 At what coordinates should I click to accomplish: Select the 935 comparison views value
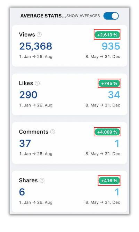coord(111,46)
